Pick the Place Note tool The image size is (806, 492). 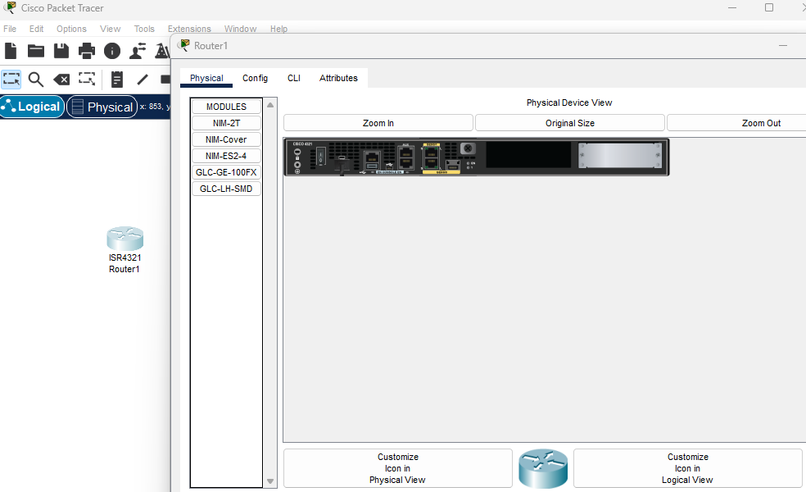click(x=117, y=80)
